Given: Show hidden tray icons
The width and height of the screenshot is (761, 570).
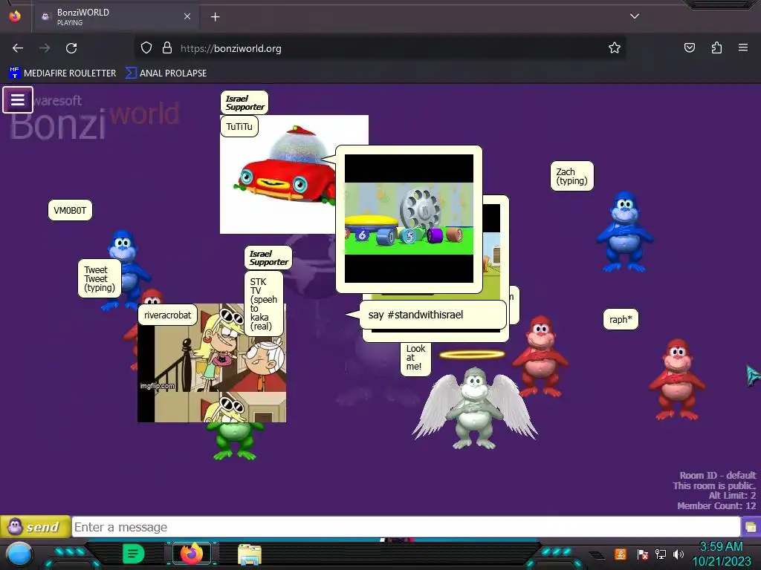Looking at the screenshot, I should pos(597,554).
